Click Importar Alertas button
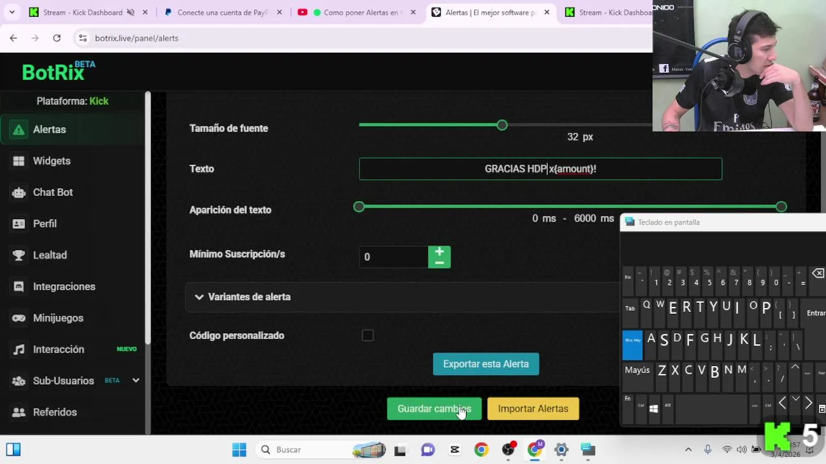 tap(533, 409)
